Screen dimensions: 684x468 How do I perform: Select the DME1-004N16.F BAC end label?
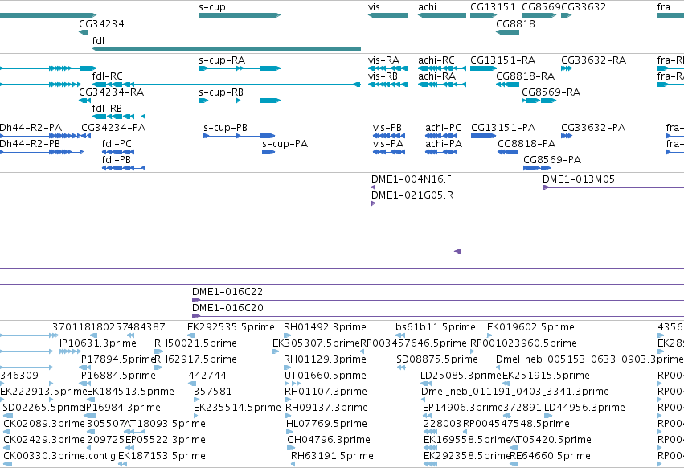coord(412,179)
